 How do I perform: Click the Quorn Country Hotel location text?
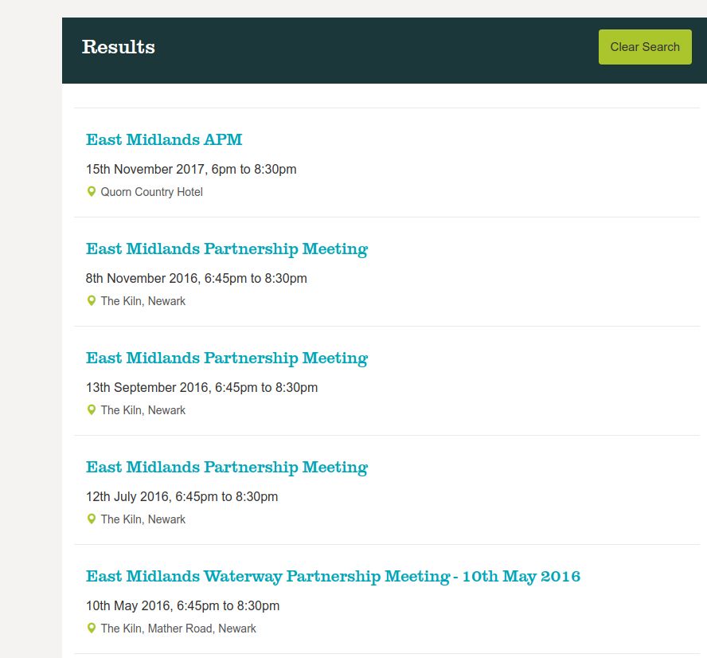tap(151, 192)
